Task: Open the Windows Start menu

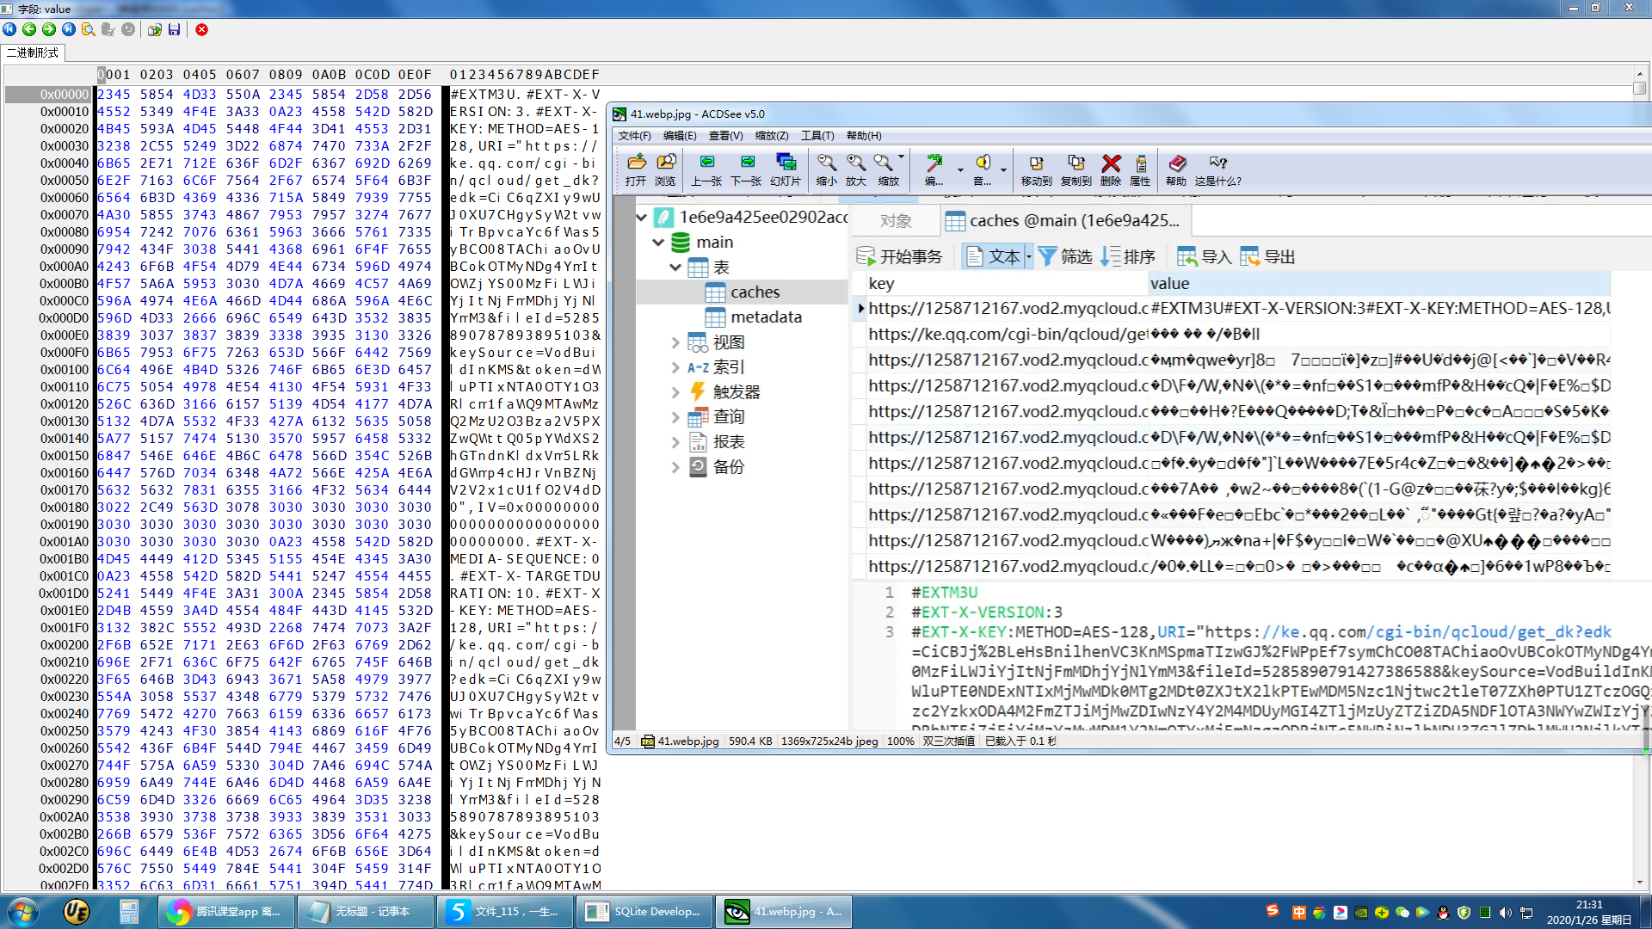Action: point(23,911)
